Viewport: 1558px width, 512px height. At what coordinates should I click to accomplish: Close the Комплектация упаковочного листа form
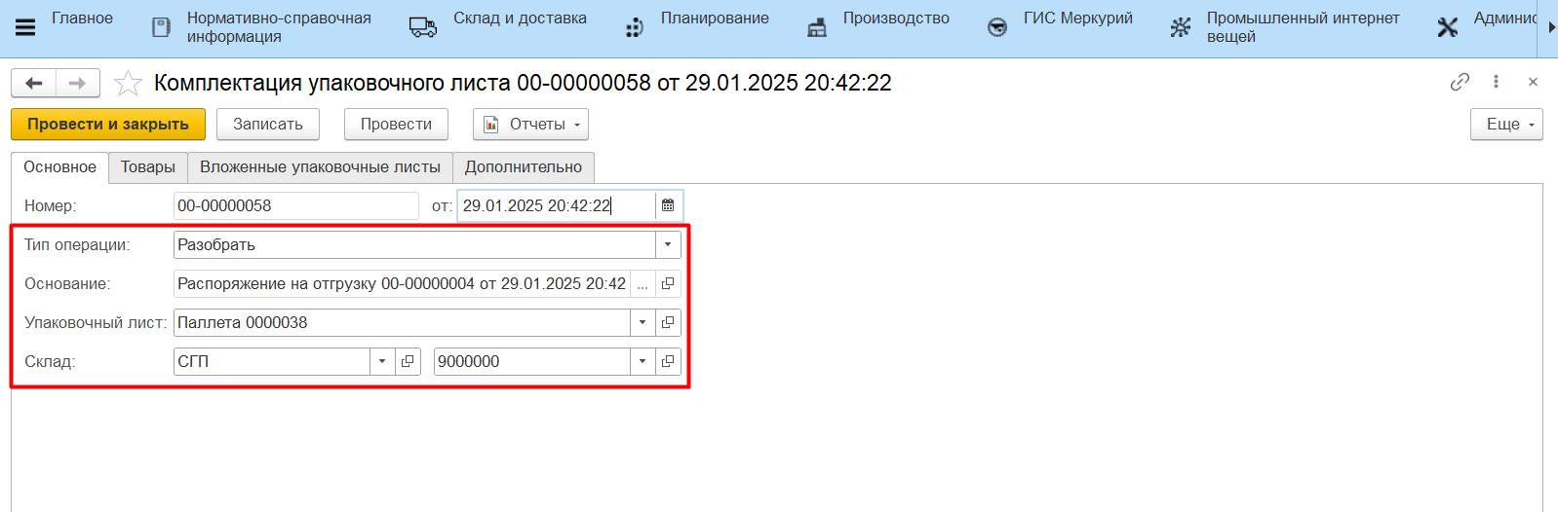[1533, 82]
